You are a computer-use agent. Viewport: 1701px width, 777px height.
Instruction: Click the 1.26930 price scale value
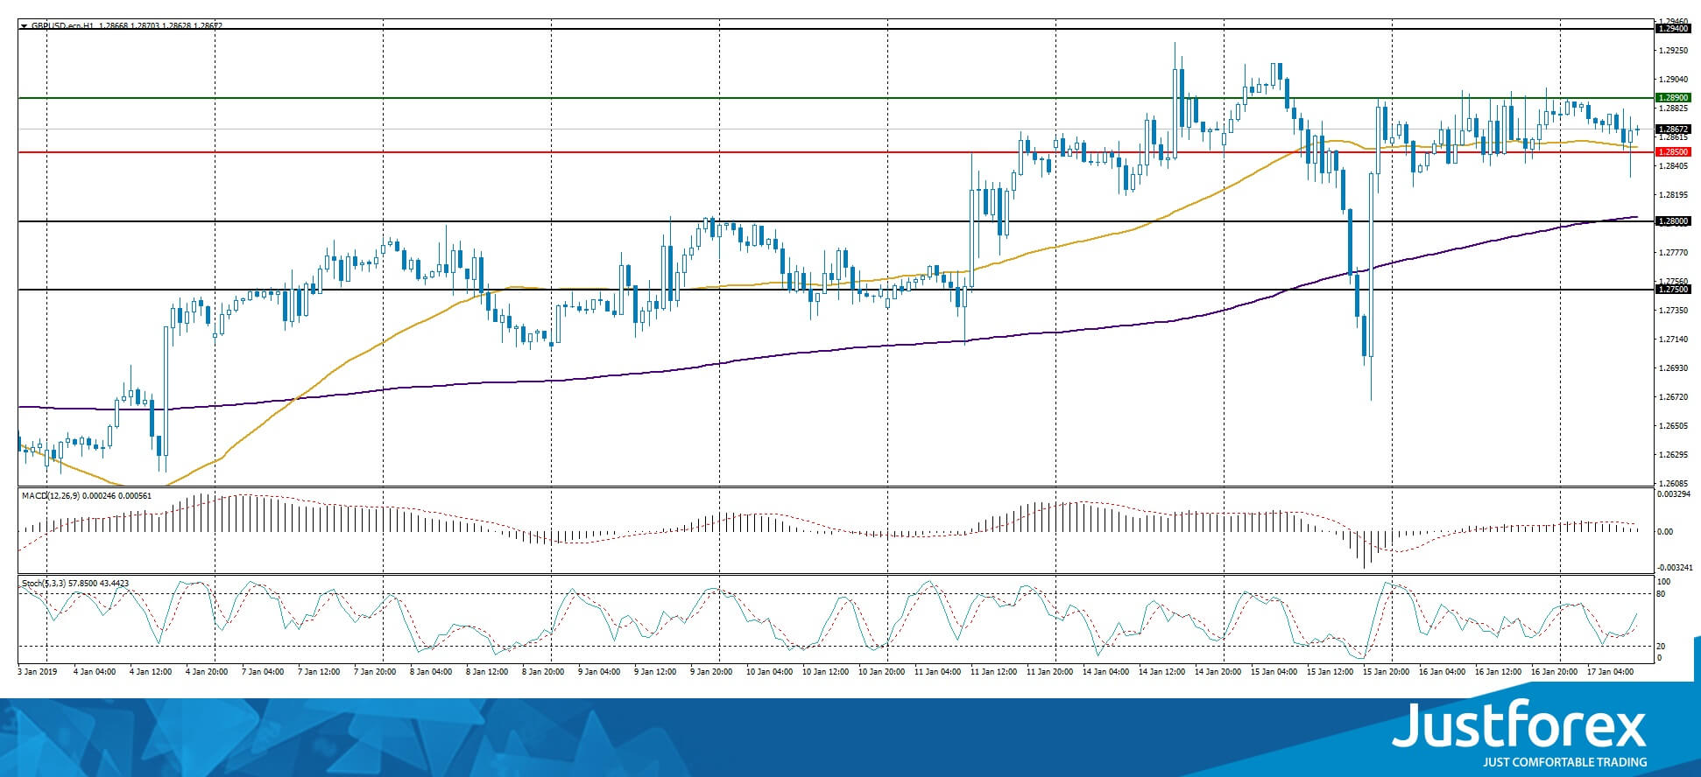(x=1673, y=368)
